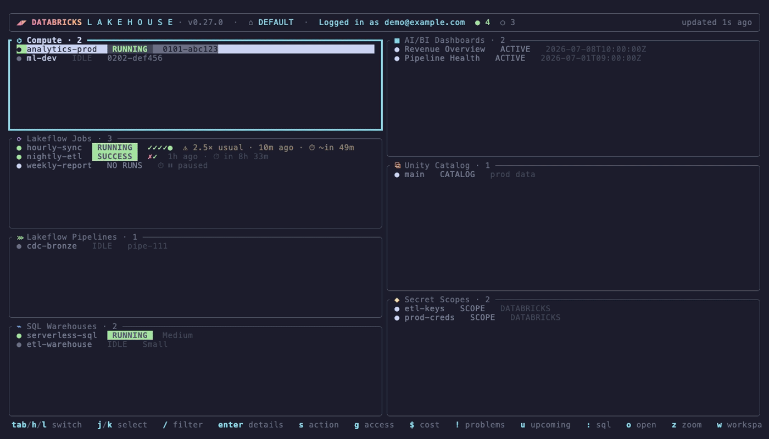This screenshot has height=439, width=769.
Task: Click gray status dot of ml-dev
Action: coord(19,59)
